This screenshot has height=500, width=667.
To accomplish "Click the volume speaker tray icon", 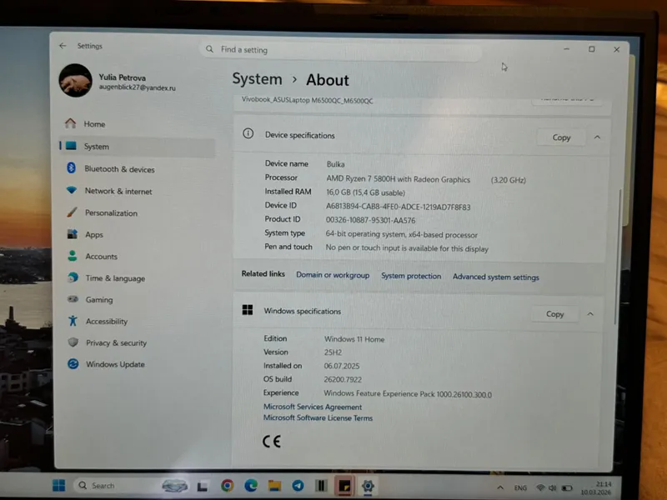I will tap(553, 487).
